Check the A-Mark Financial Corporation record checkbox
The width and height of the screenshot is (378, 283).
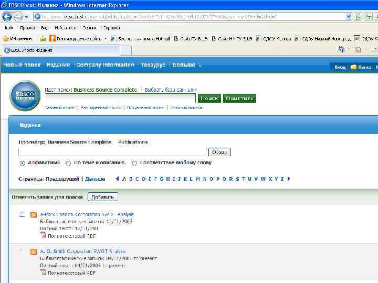pyautogui.click(x=22, y=214)
